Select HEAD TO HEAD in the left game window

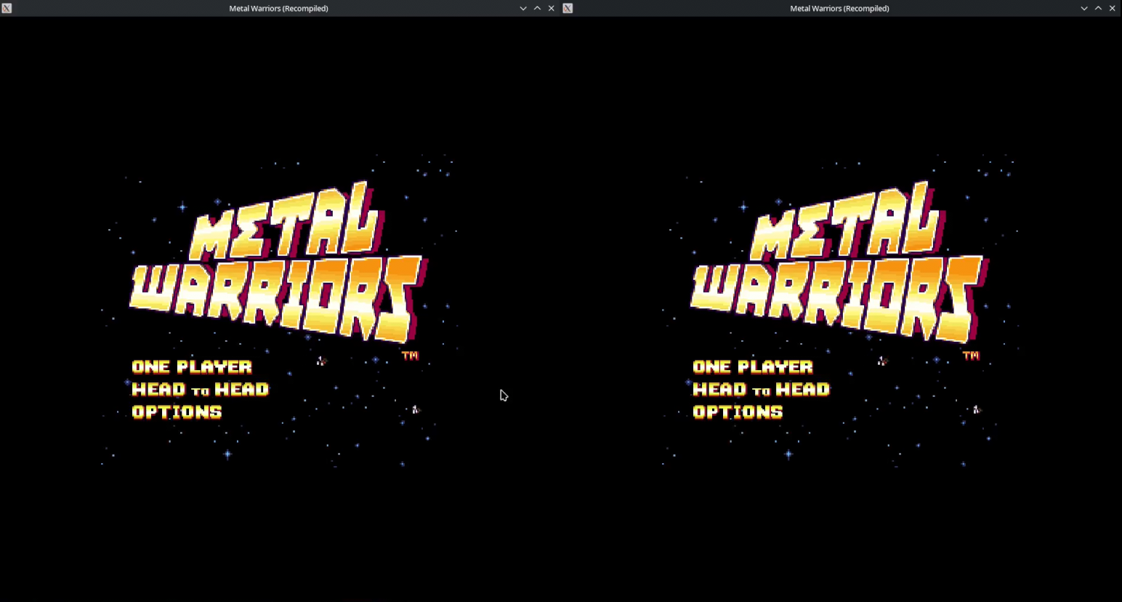[x=201, y=390]
